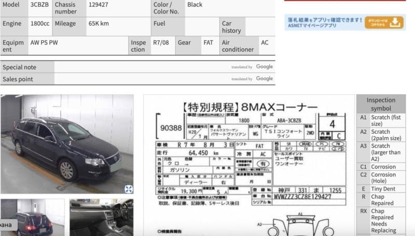Click the E Tiny Dent row

click(x=381, y=189)
